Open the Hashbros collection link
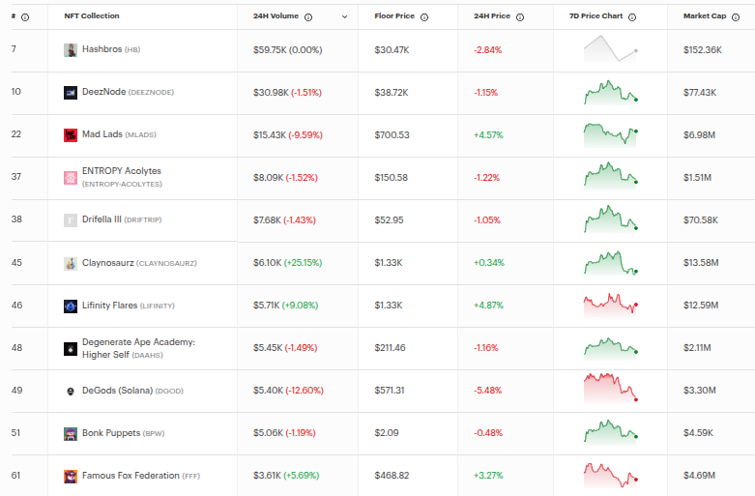 click(111, 49)
